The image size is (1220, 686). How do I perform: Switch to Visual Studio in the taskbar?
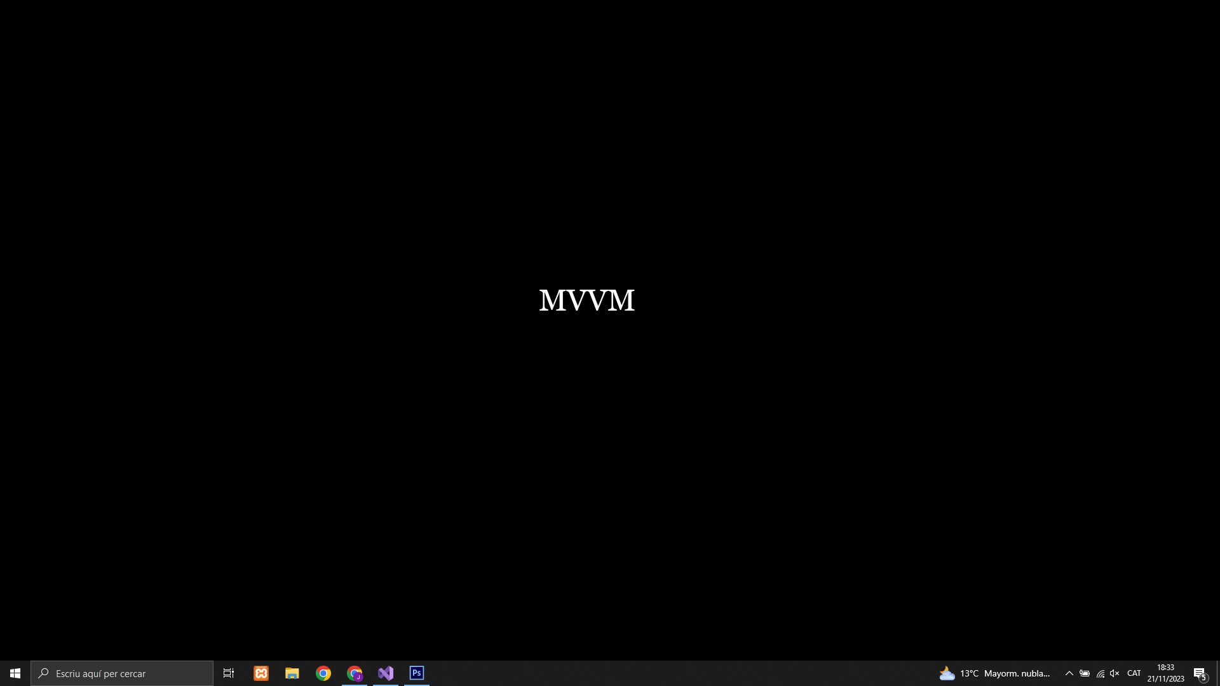[386, 673]
